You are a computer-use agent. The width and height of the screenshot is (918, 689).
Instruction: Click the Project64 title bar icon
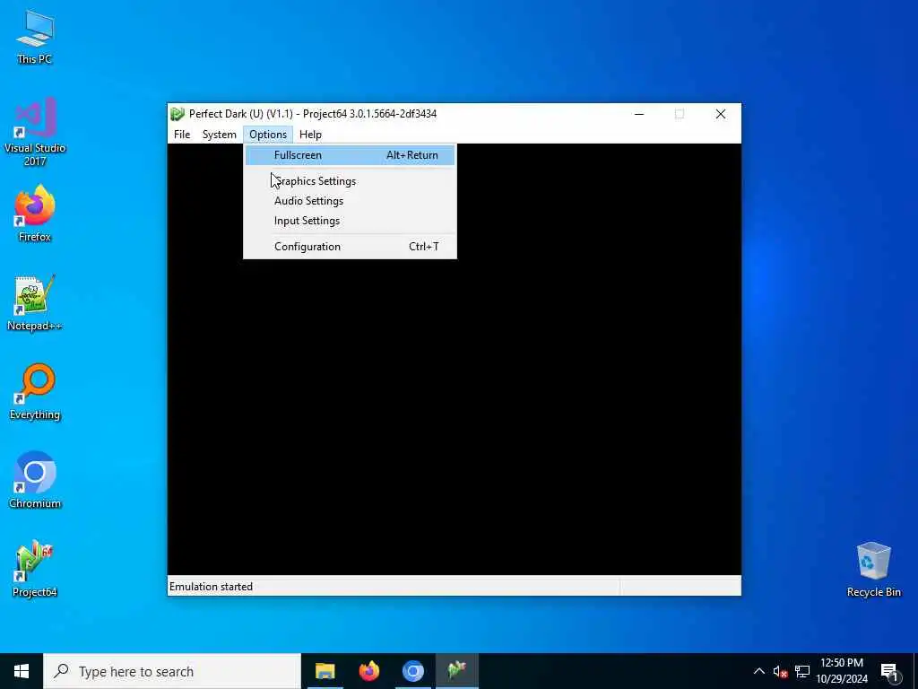pyautogui.click(x=178, y=114)
